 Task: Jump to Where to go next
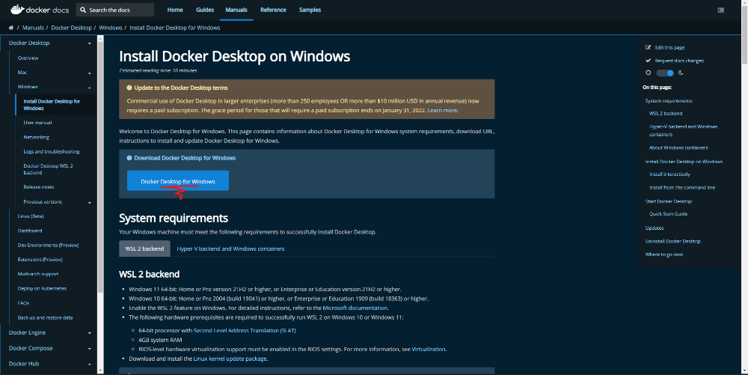pyautogui.click(x=664, y=254)
